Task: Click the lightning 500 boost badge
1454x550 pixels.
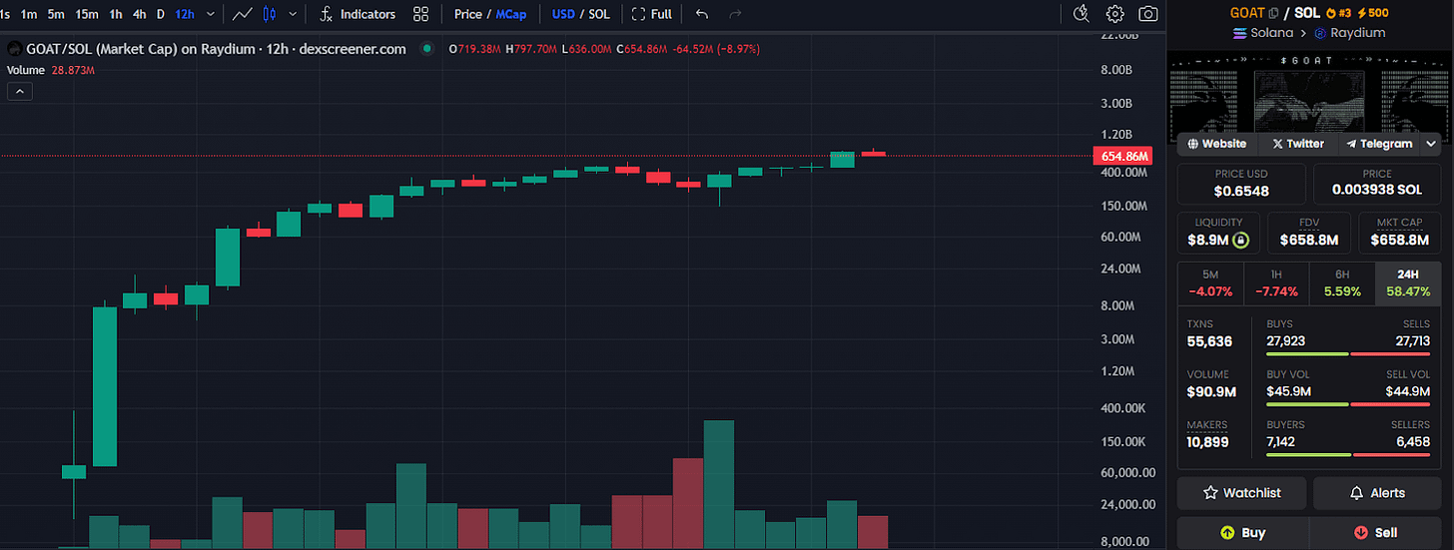Action: (1374, 13)
